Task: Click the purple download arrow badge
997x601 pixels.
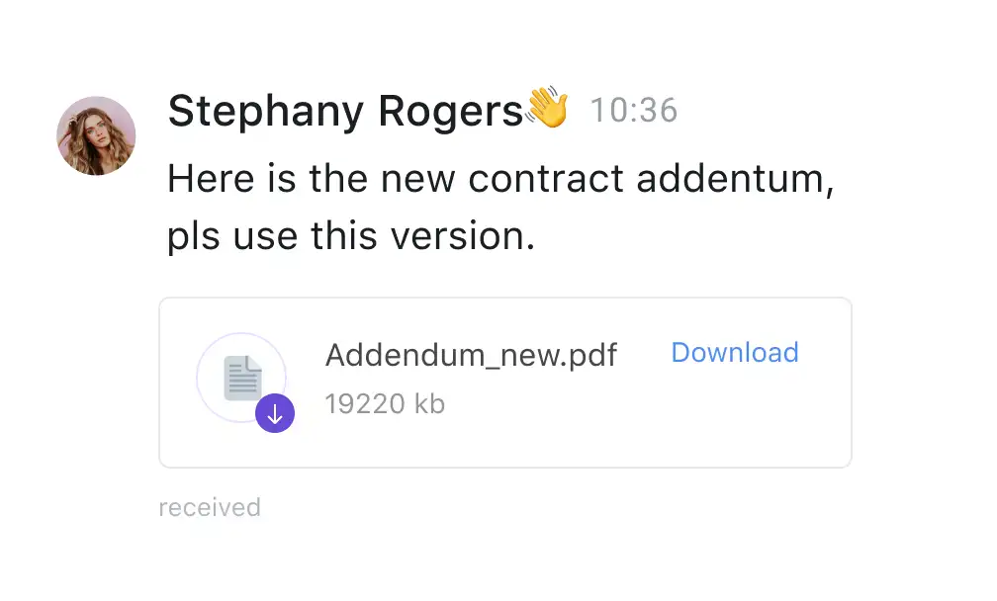Action: coord(275,414)
